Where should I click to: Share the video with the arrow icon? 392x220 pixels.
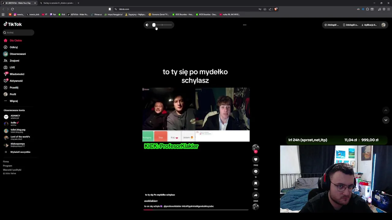(x=256, y=195)
